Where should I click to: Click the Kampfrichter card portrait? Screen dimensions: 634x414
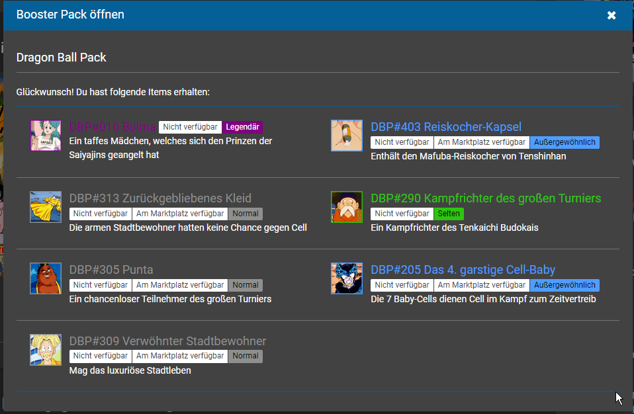(x=347, y=207)
